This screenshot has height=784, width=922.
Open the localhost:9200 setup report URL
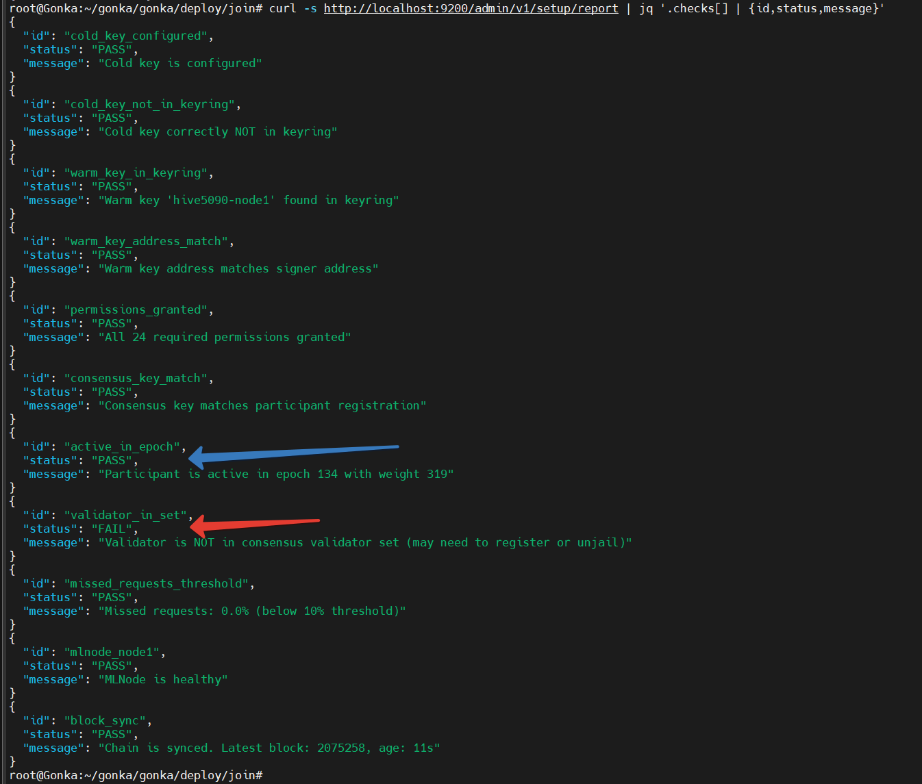(471, 8)
